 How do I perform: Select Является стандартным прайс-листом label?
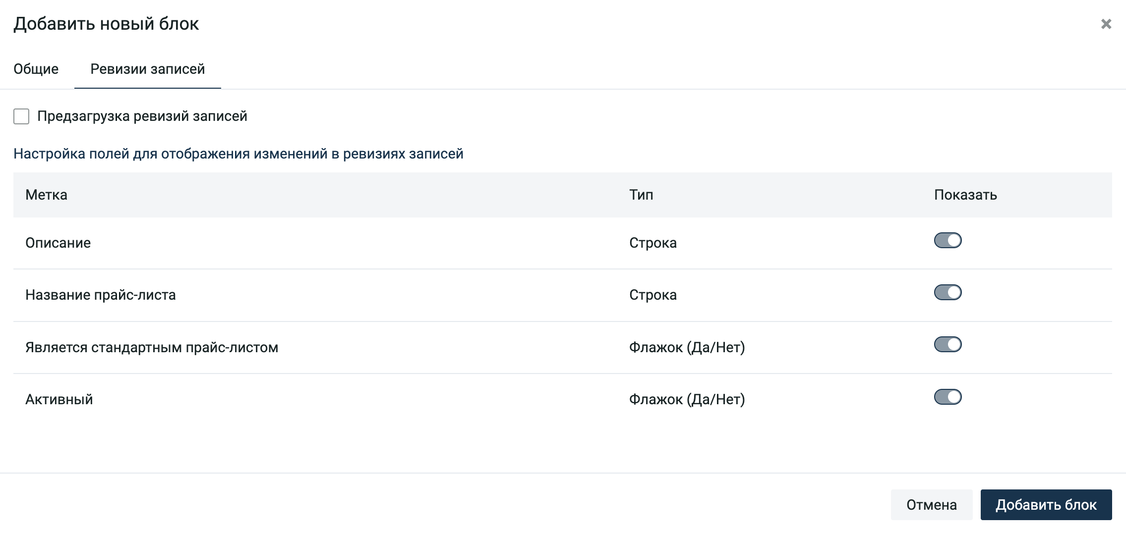coord(152,347)
